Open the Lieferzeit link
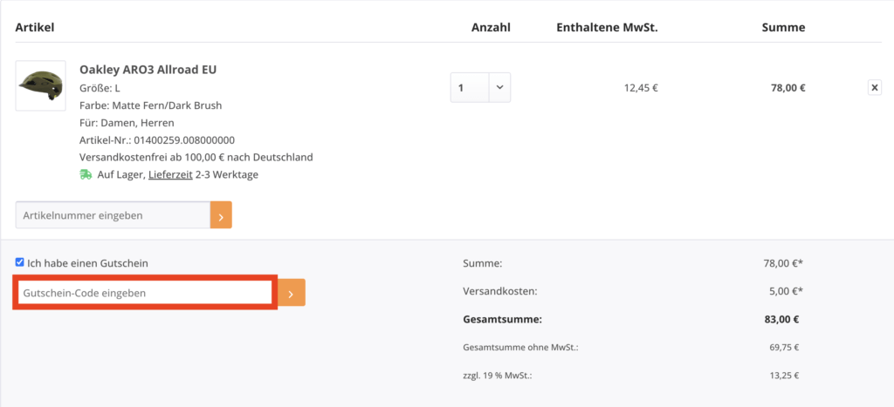 click(x=170, y=175)
